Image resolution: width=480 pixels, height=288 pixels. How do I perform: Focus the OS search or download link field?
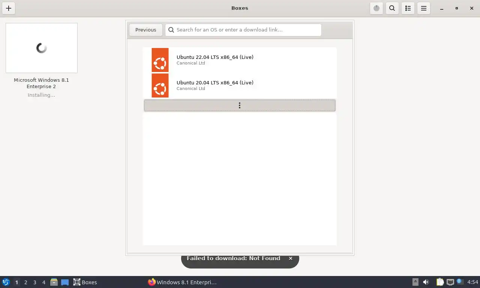point(243,30)
